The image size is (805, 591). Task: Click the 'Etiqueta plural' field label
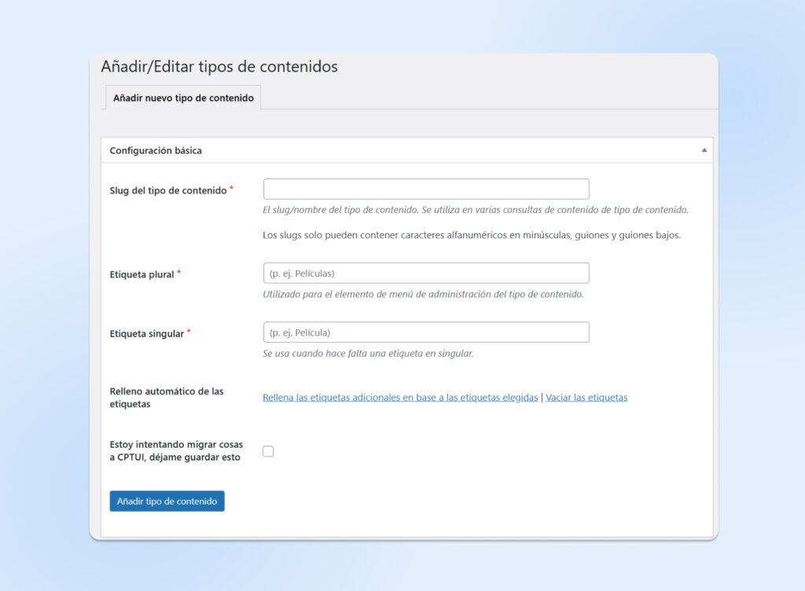click(142, 274)
